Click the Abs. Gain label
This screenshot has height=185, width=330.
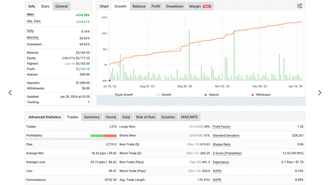pos(34,21)
